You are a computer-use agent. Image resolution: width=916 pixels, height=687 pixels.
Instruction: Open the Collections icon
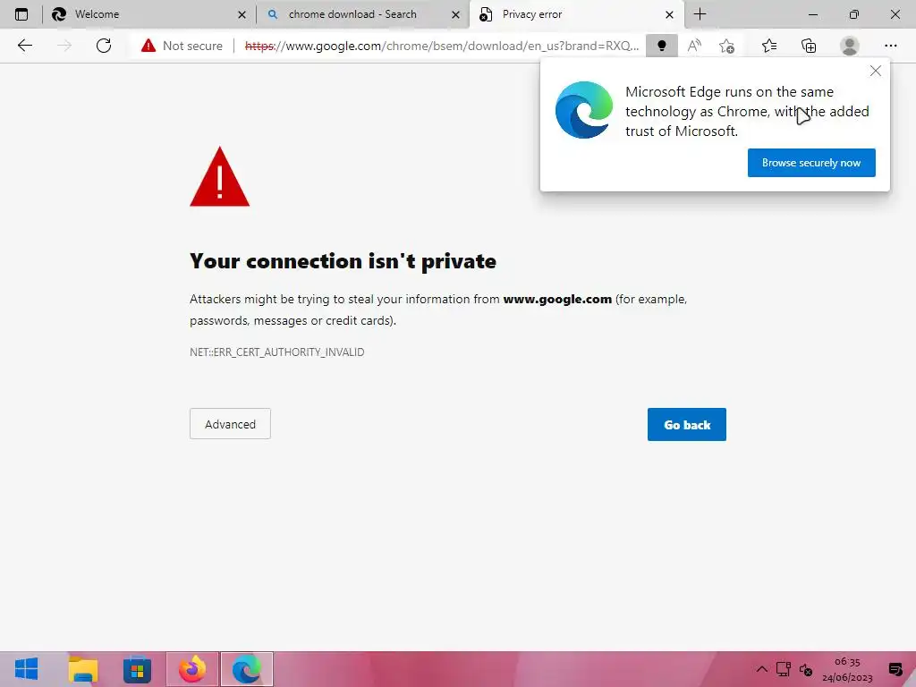(809, 46)
